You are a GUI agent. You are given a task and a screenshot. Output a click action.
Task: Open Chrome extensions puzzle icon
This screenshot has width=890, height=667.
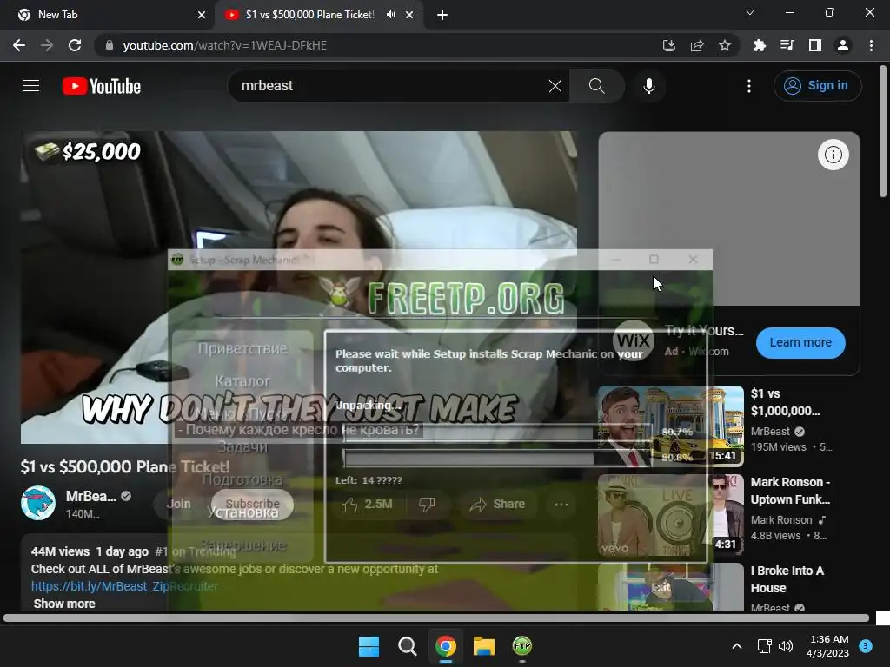click(x=760, y=45)
